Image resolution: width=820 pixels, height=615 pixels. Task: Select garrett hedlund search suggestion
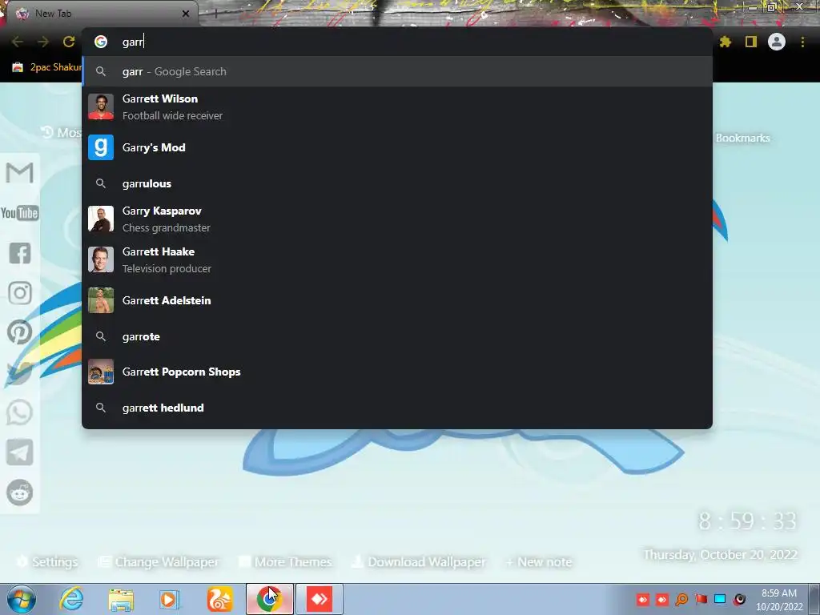pyautogui.click(x=397, y=408)
